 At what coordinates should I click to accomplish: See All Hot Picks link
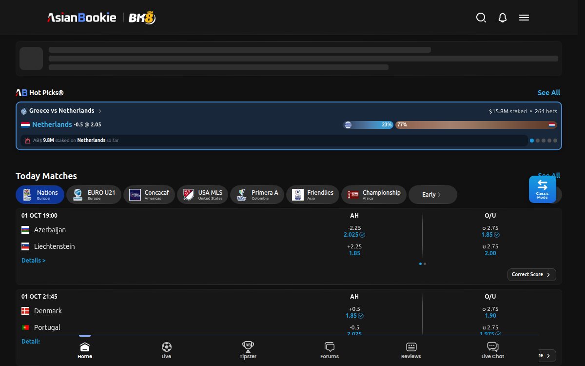pos(549,93)
